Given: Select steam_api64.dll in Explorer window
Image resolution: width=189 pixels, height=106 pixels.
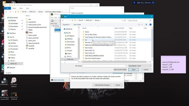Looking at the screenshot, I should tap(32, 38).
